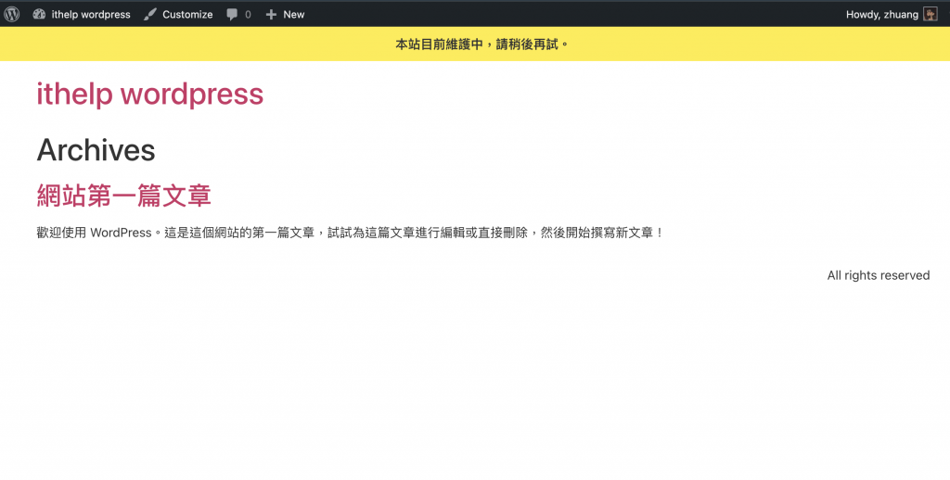Open Howdy, zhuang account menu

point(882,15)
